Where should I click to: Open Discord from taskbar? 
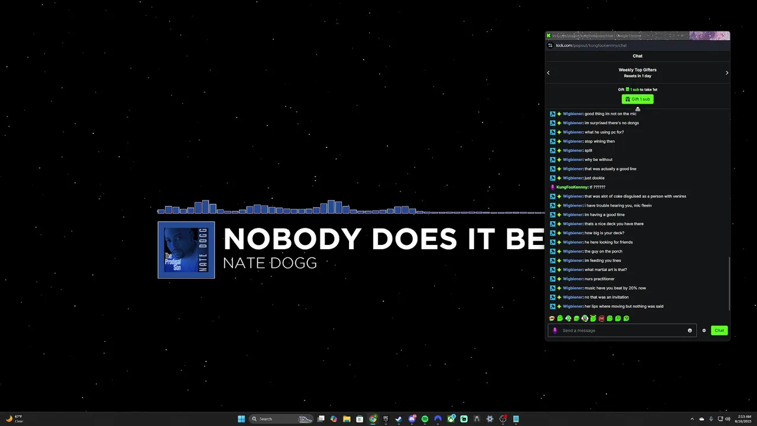[412, 419]
